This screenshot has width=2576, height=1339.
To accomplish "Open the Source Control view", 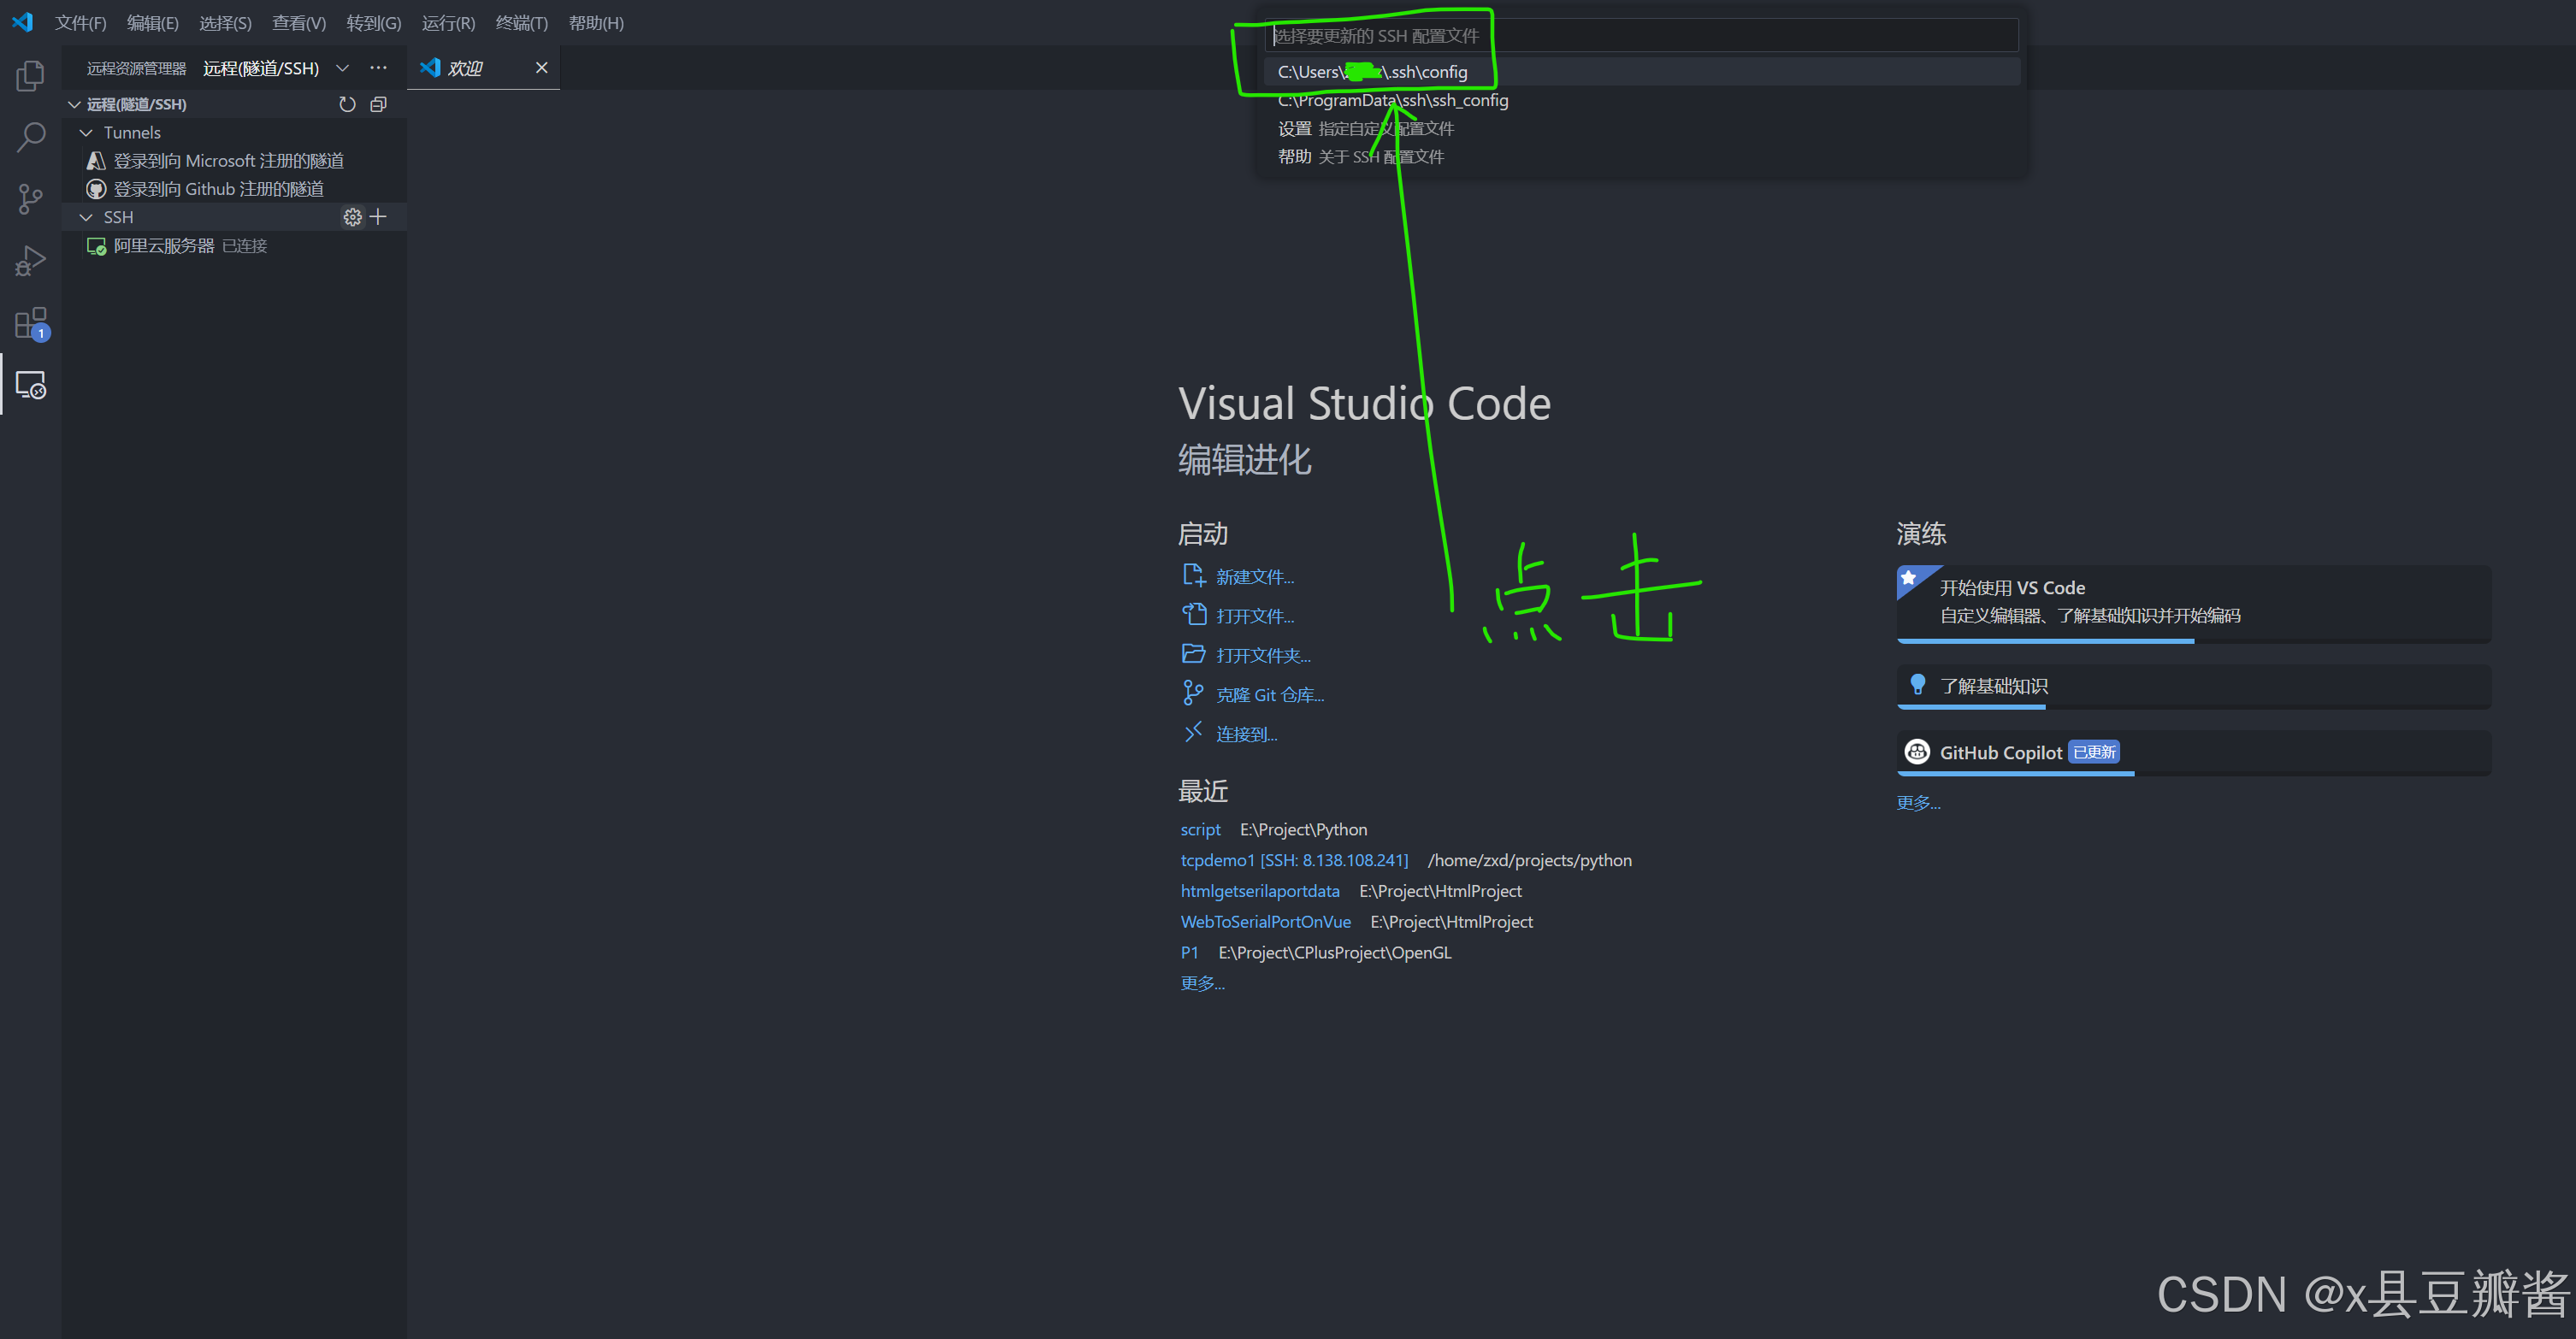I will (x=31, y=199).
